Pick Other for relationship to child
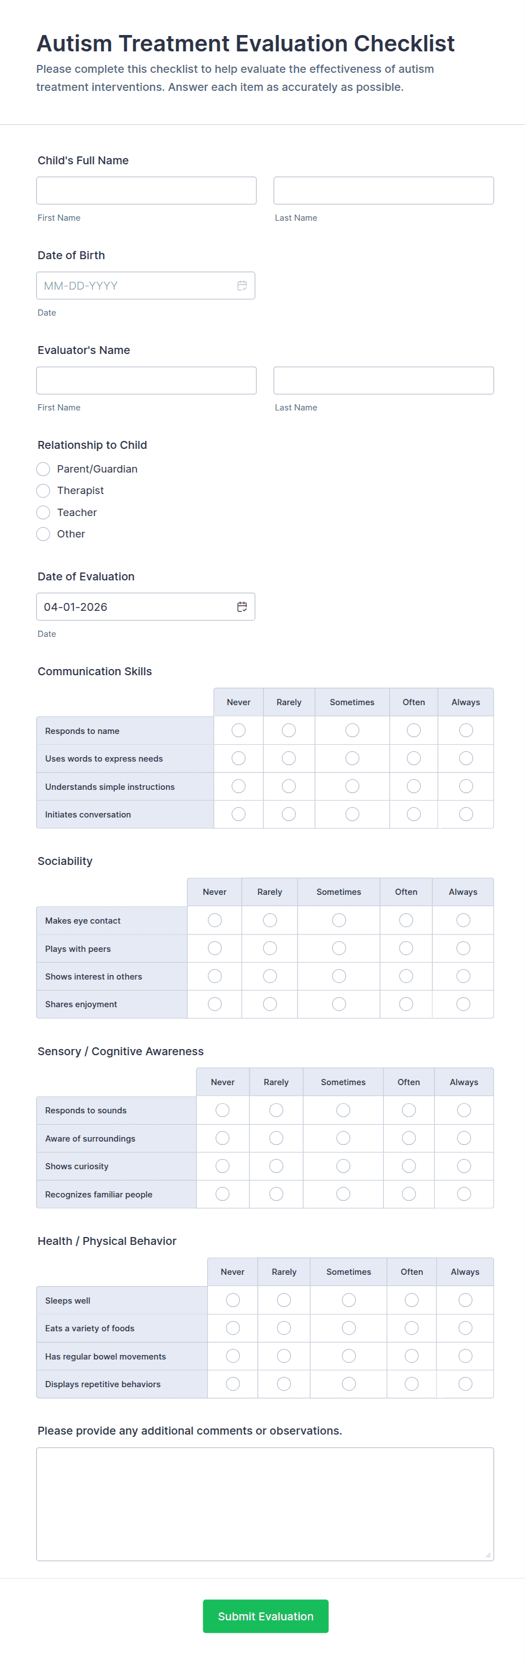Screen dimensions: 525x1661 pos(43,534)
